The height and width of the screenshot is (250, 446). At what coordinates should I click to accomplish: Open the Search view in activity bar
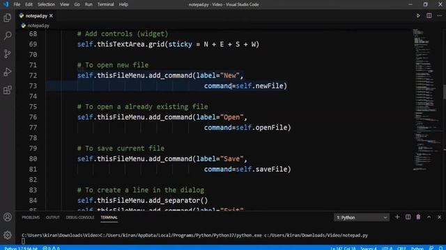tap(8, 35)
